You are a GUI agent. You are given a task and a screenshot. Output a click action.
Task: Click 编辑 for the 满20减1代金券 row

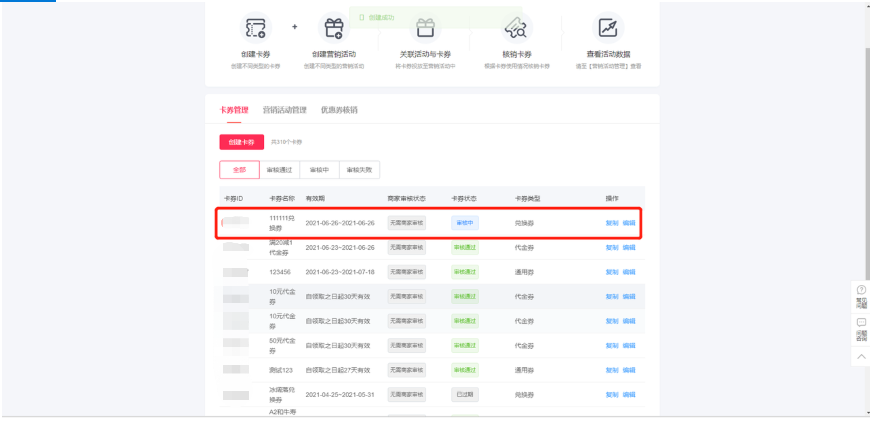coord(629,247)
